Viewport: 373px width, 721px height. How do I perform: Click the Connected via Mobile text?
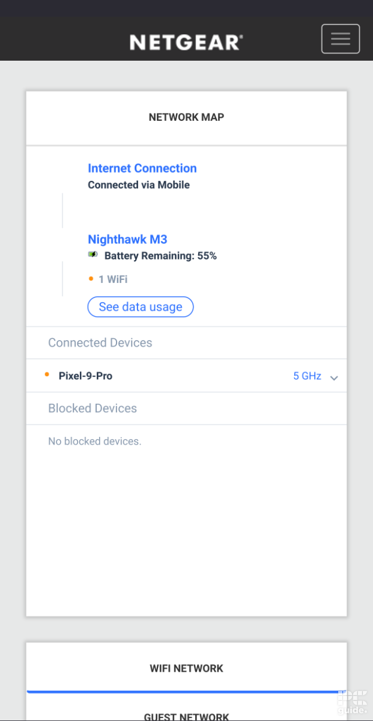click(x=139, y=184)
